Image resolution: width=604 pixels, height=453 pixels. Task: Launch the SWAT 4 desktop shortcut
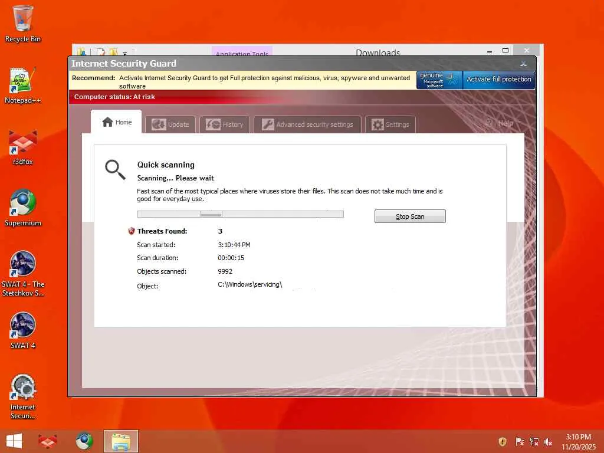pyautogui.click(x=23, y=330)
